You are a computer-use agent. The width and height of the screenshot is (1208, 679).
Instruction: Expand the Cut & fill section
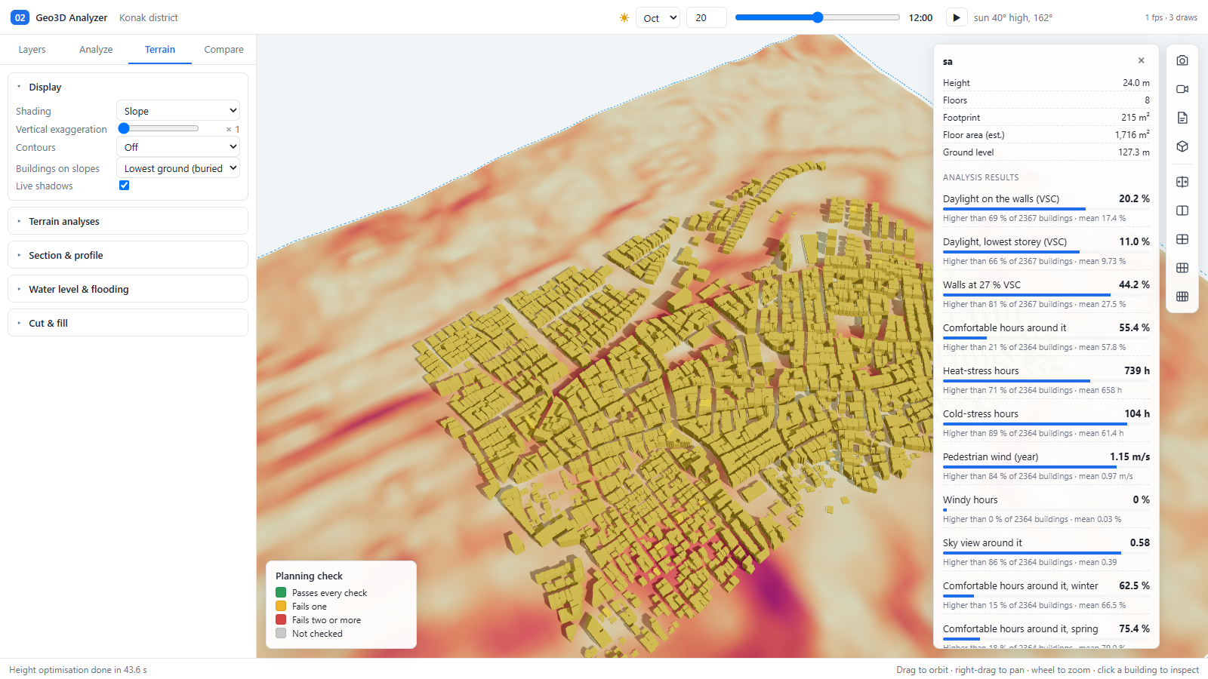(x=128, y=323)
